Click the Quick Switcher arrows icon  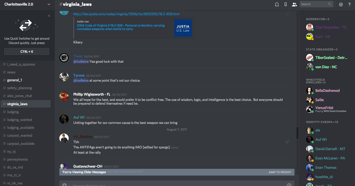(x=26, y=26)
